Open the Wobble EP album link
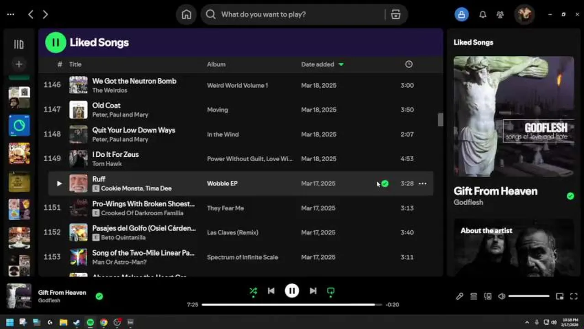Screen dimensions: 584x329 tap(222, 183)
